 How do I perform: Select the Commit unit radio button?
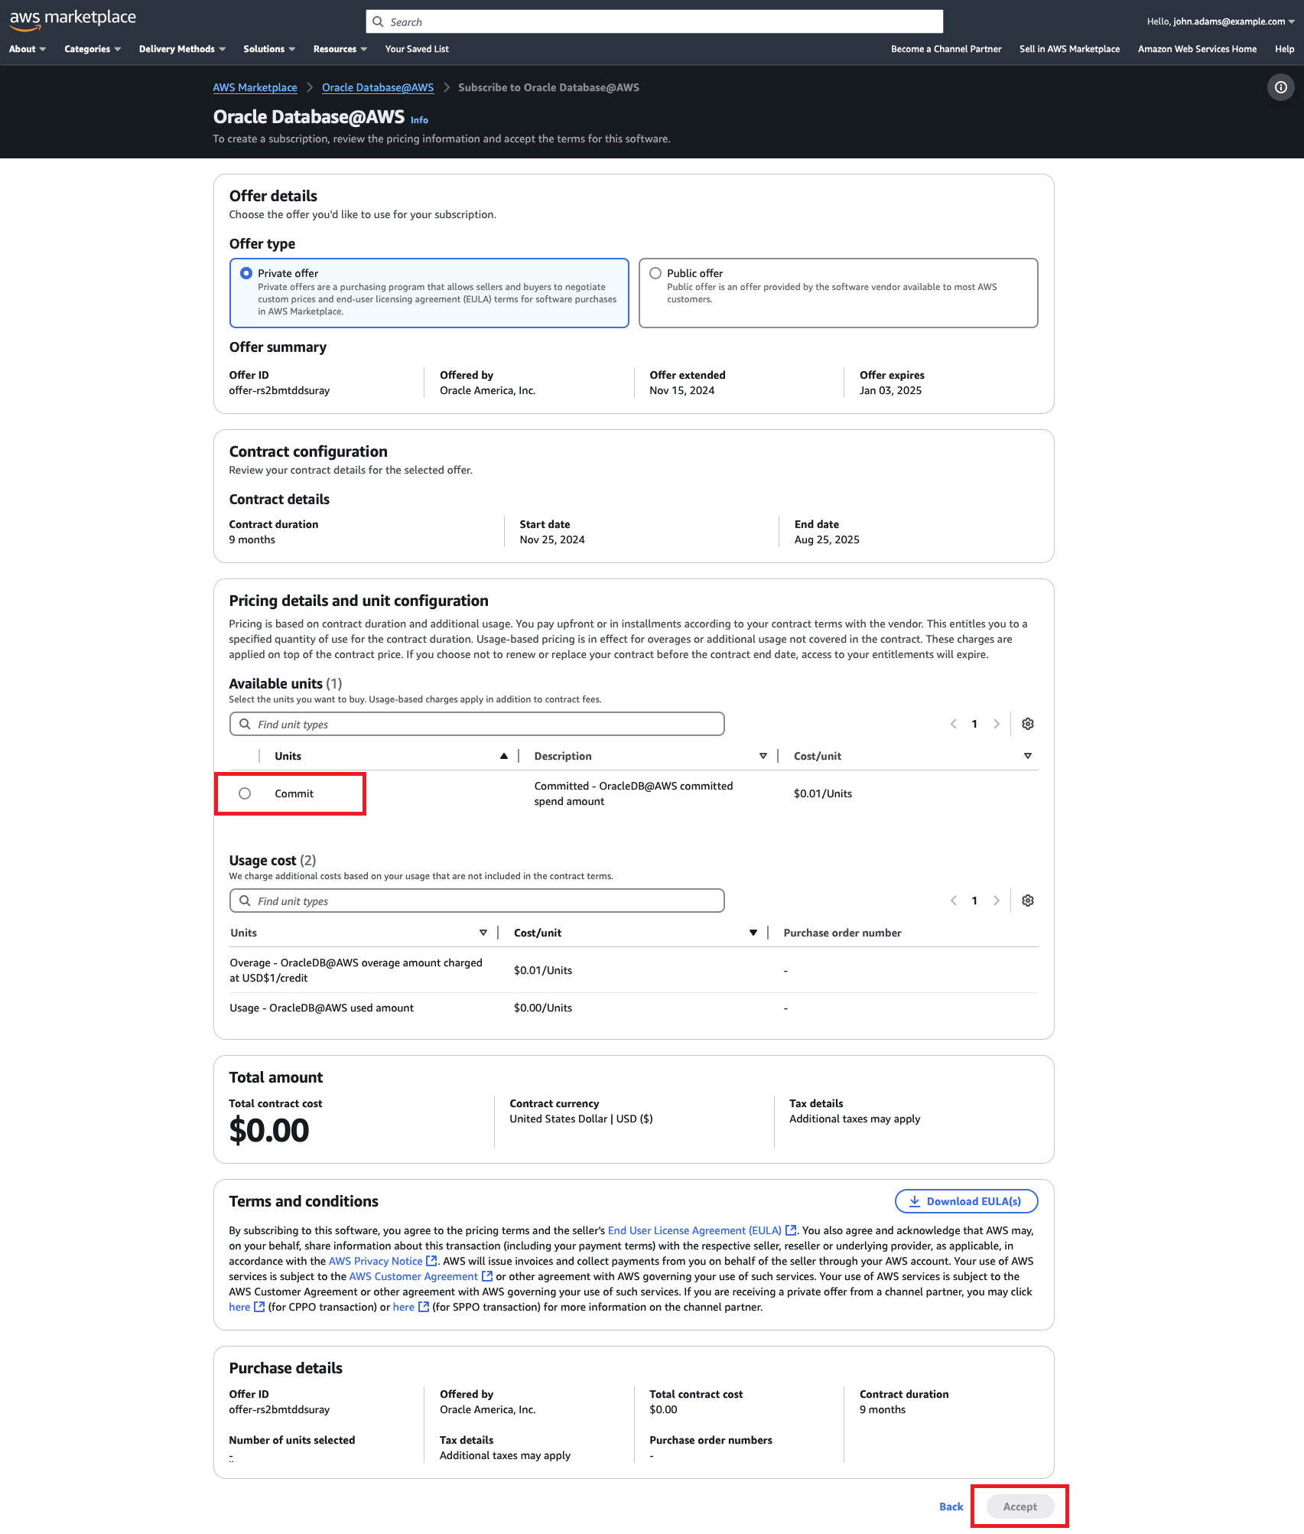[246, 793]
